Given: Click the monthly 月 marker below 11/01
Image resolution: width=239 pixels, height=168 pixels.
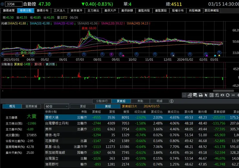Looking at the screenshot, I should [155, 54].
